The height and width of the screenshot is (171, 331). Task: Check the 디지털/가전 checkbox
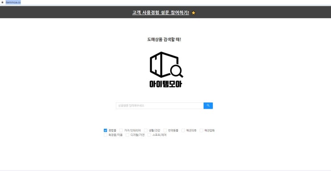point(127,135)
